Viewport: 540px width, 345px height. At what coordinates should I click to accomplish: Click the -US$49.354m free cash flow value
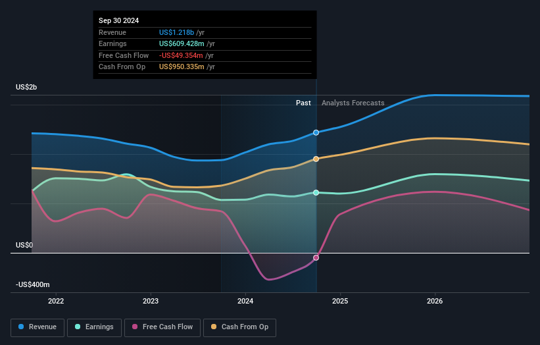click(x=181, y=55)
